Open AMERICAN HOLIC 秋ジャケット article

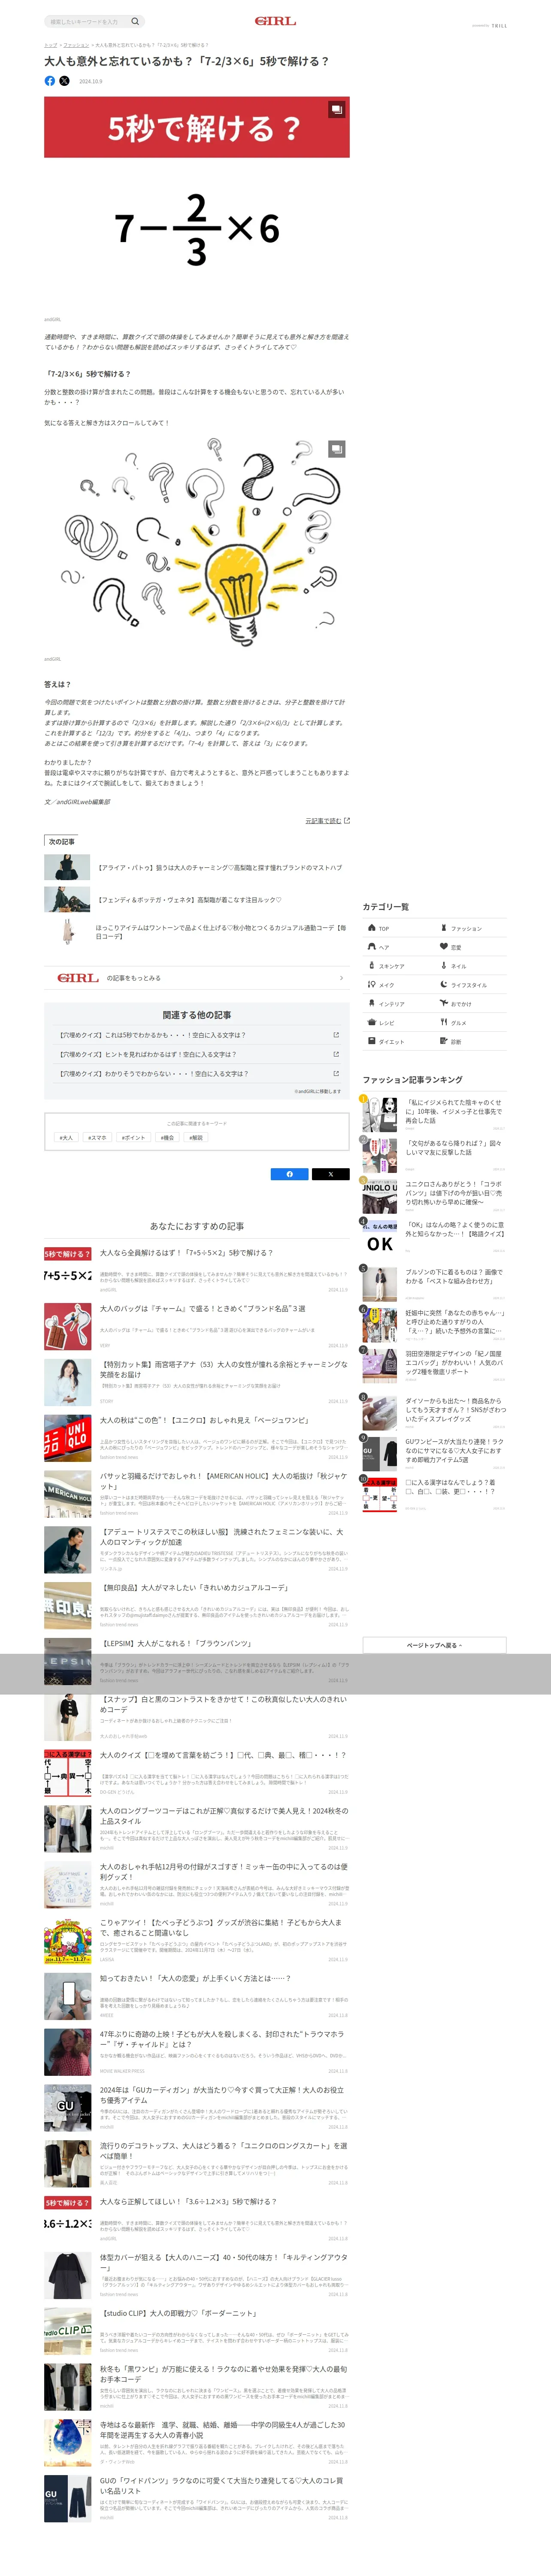(x=197, y=1494)
